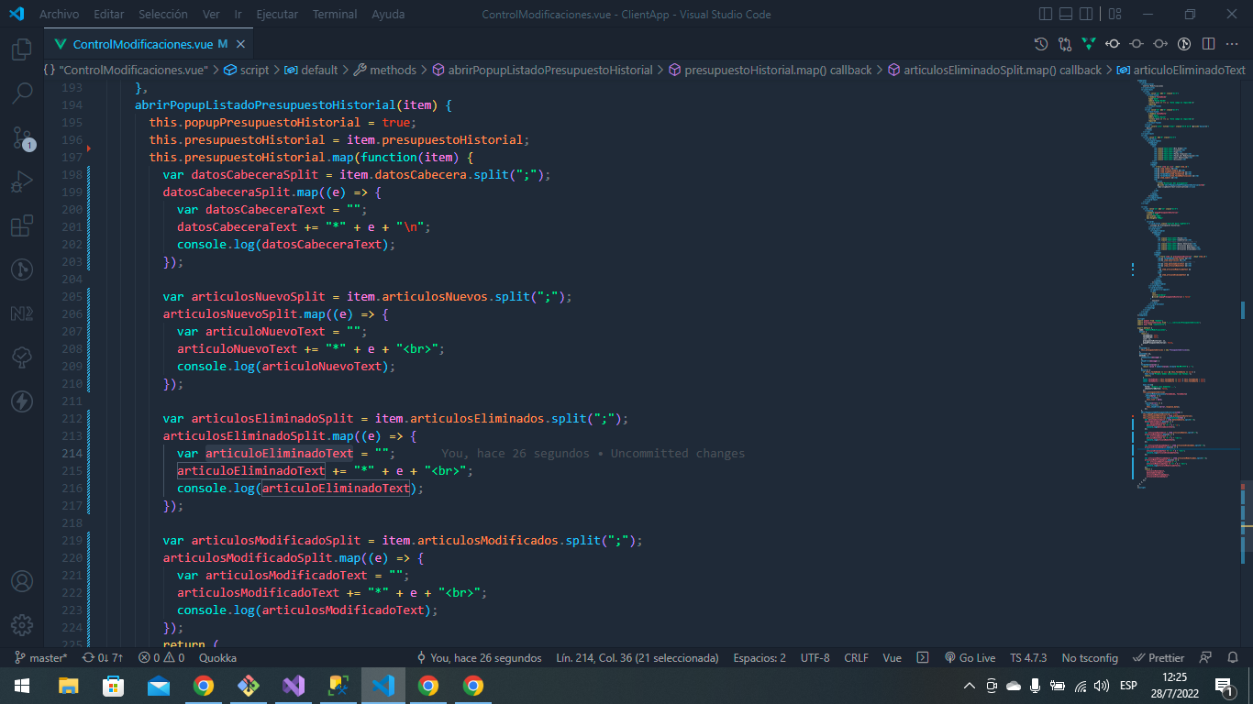
Task: Open the Explorer view in activity bar
Action: pyautogui.click(x=22, y=49)
